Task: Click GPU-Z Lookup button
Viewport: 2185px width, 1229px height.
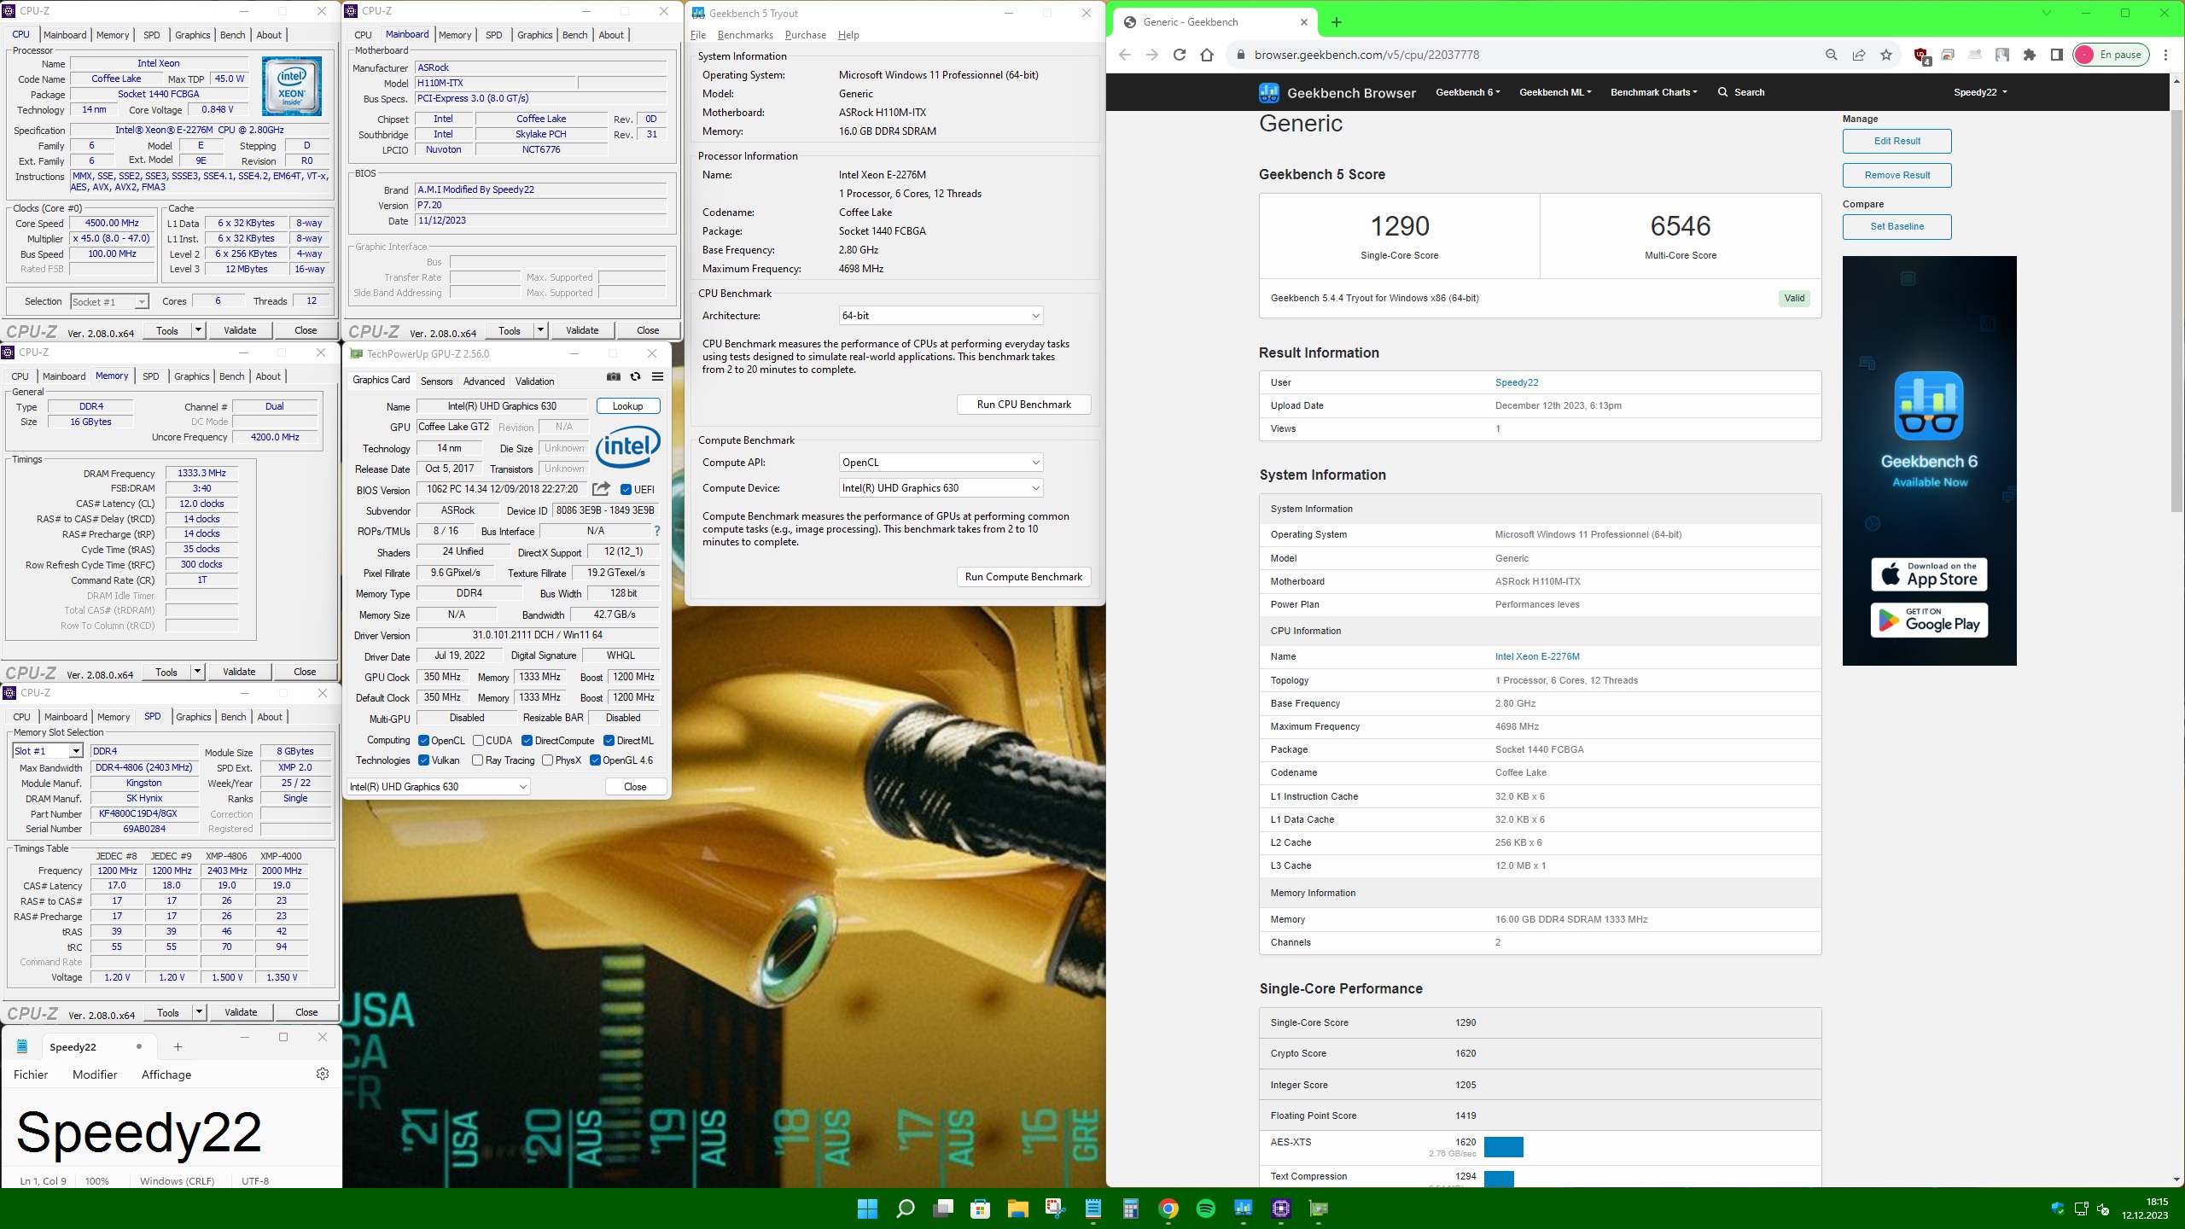Action: (627, 406)
